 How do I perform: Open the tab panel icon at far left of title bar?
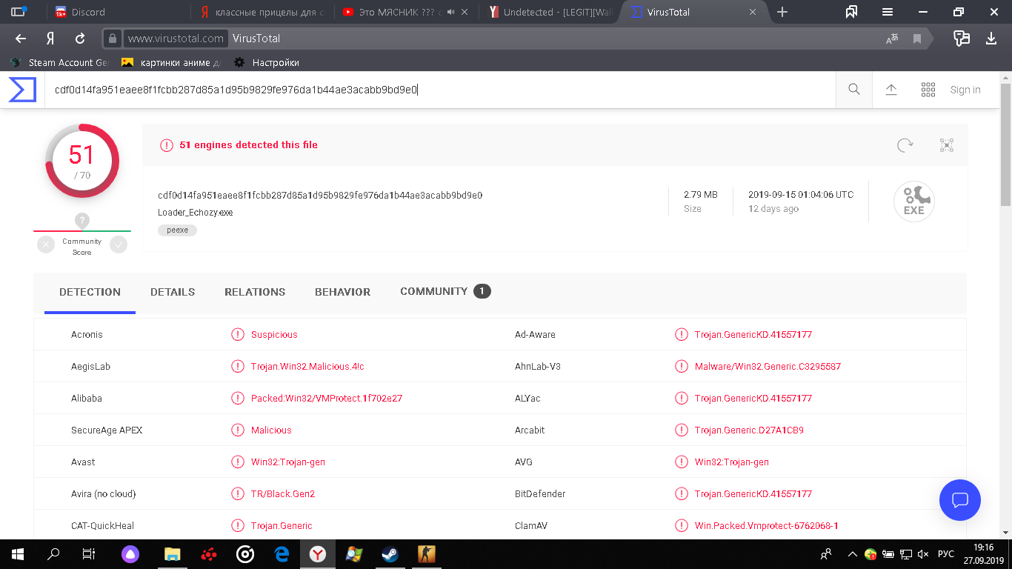(19, 12)
